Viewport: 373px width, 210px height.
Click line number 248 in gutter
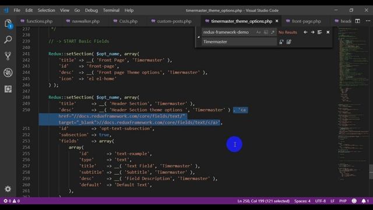tap(26, 97)
